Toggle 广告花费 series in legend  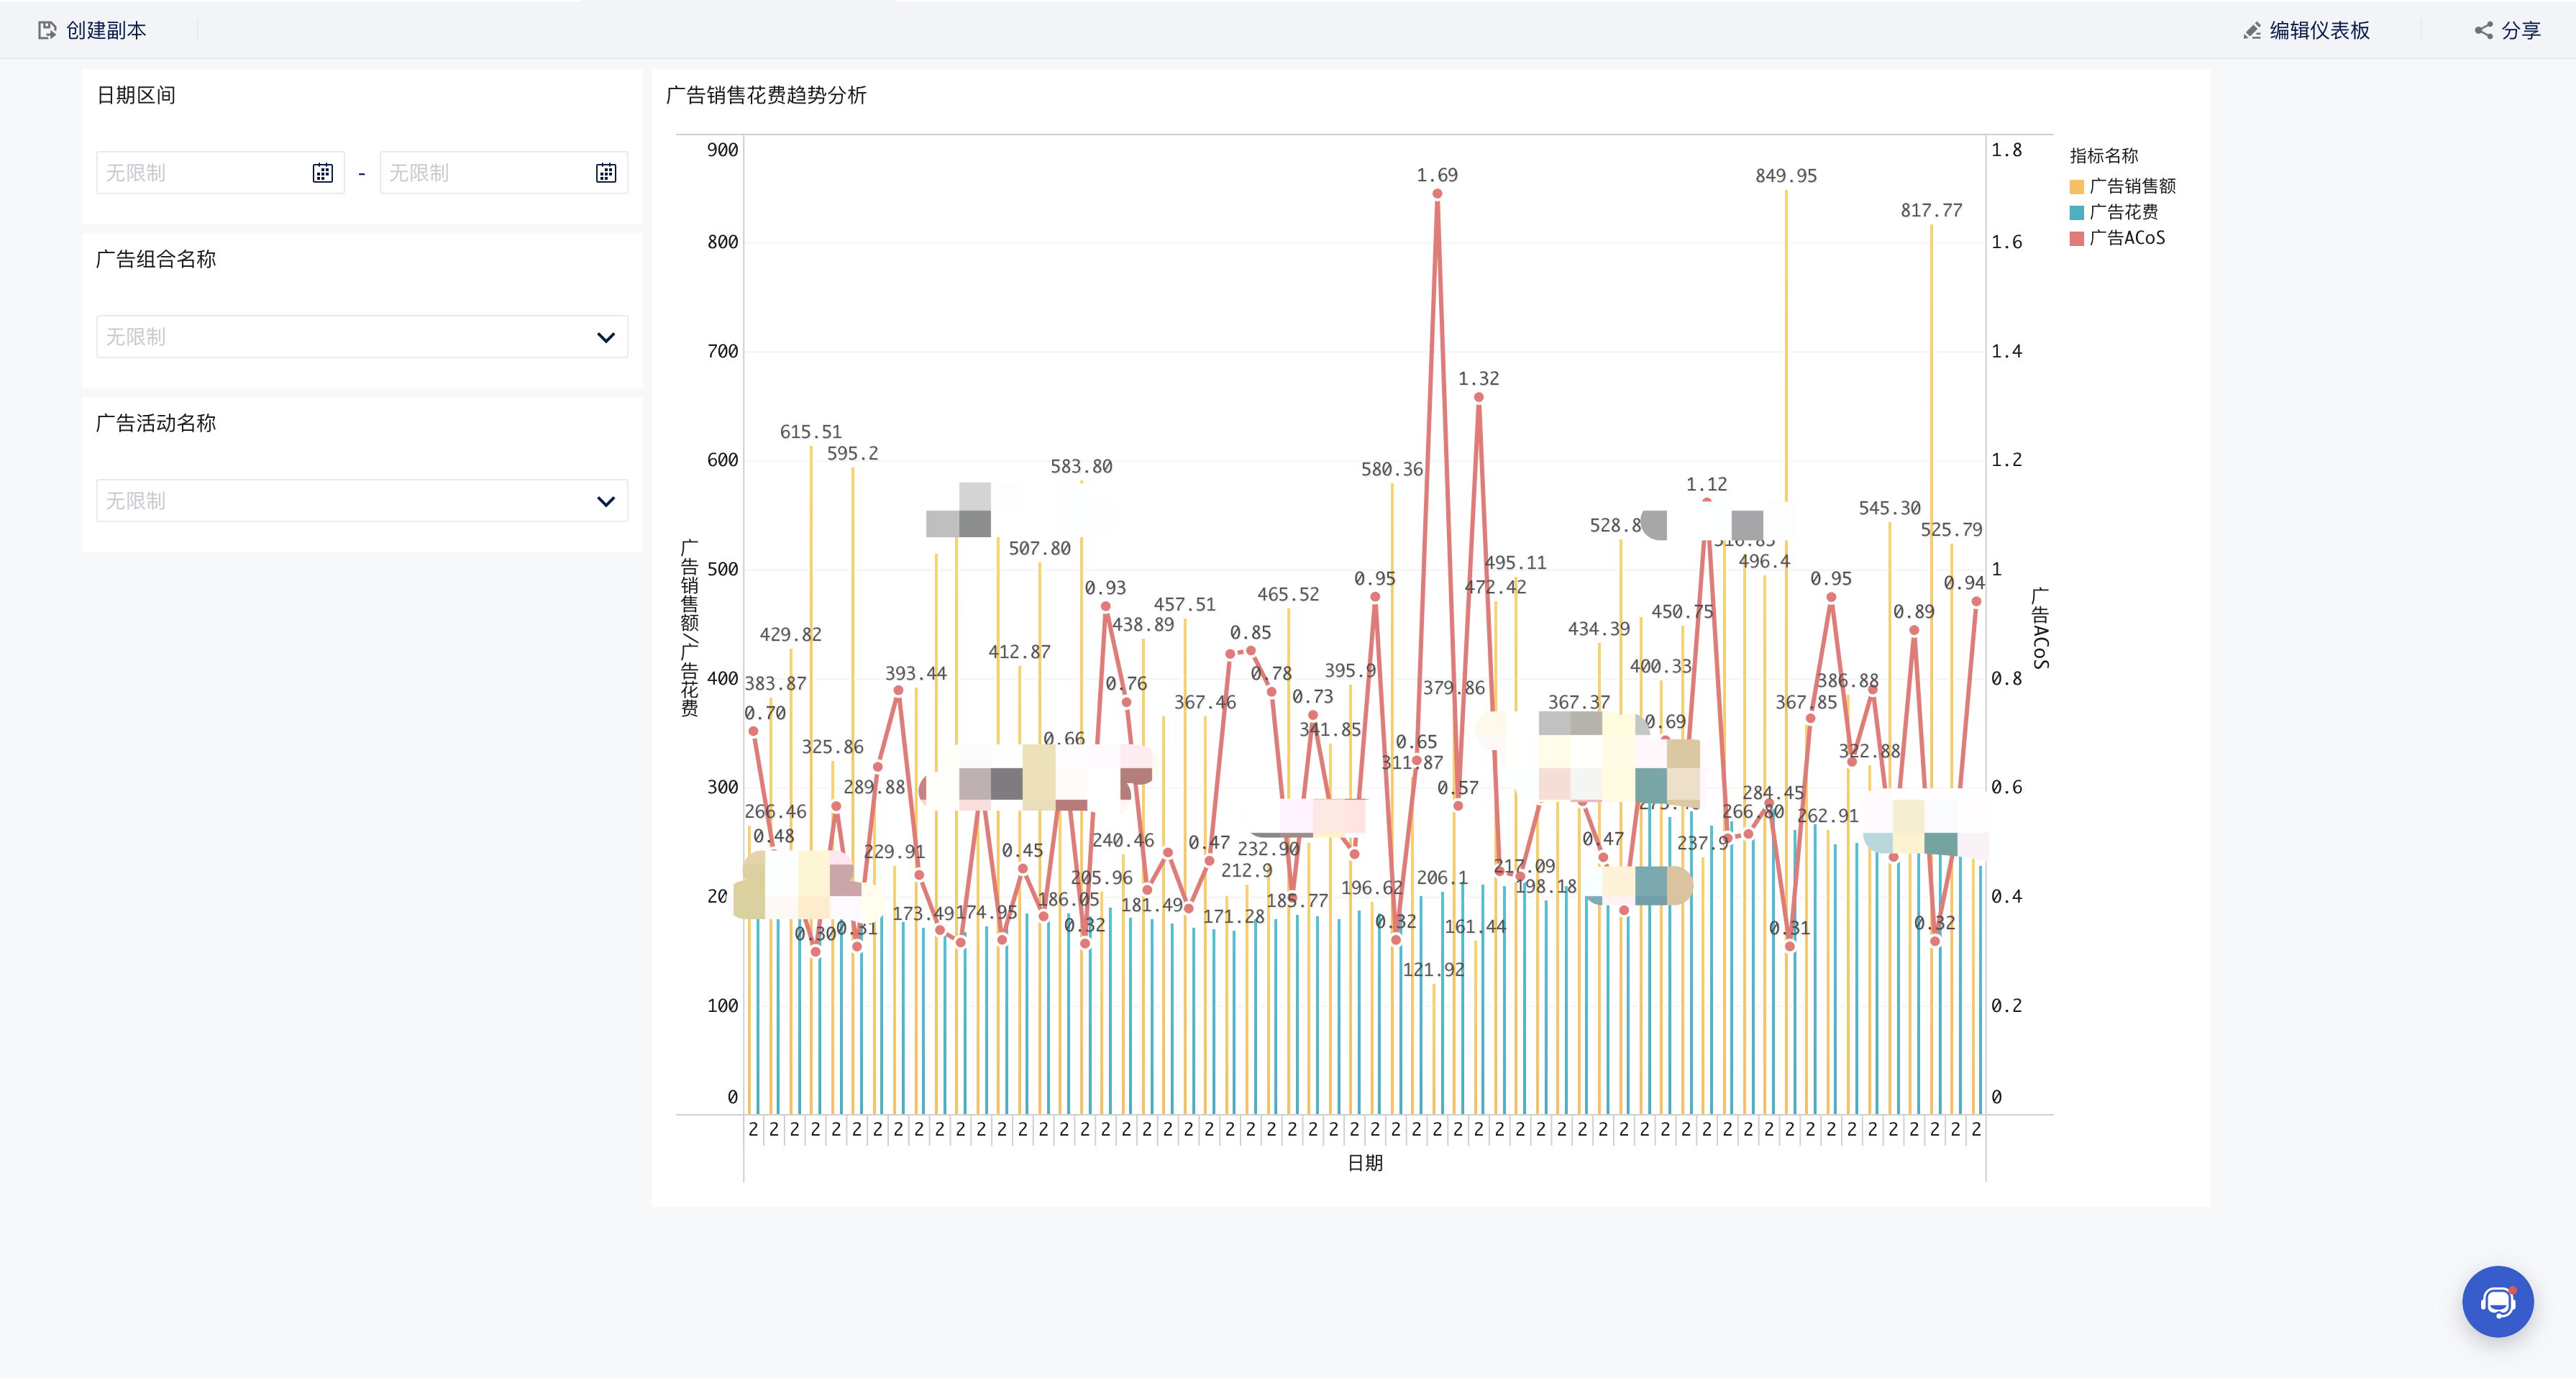coord(2123,212)
